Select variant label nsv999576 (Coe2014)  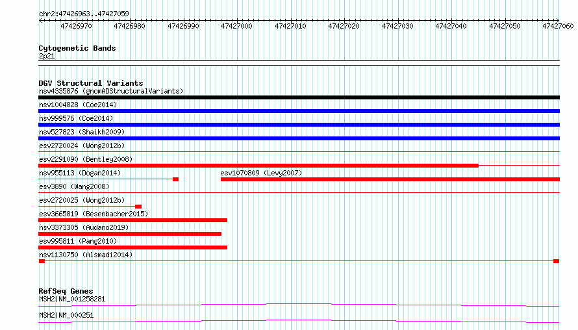click(x=76, y=118)
